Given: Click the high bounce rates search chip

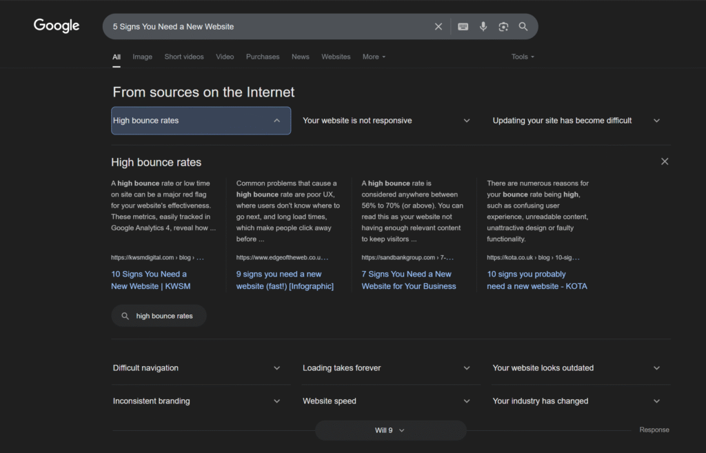Looking at the screenshot, I should pyautogui.click(x=159, y=316).
